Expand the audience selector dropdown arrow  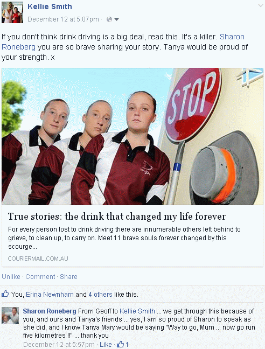[116, 19]
